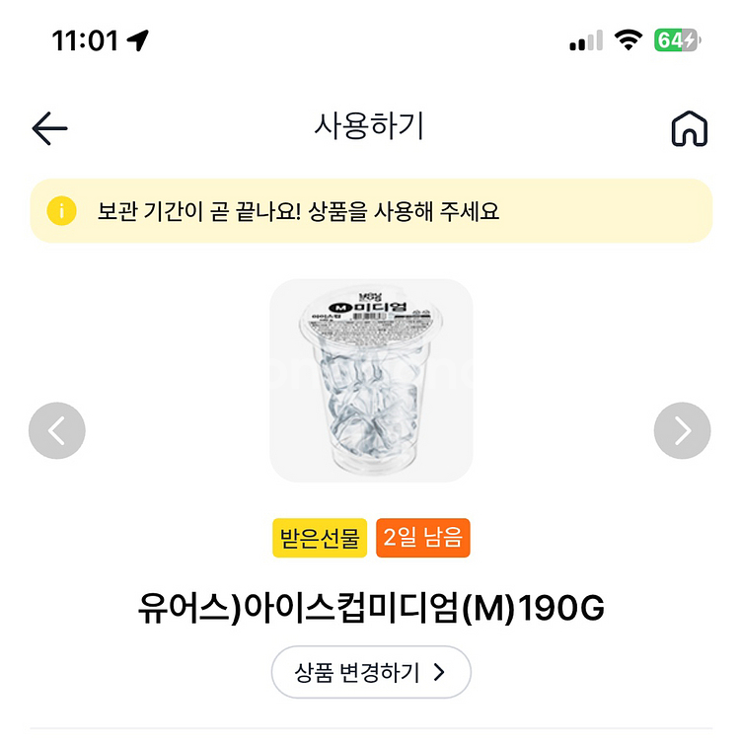Tap the back arrow icon
The width and height of the screenshot is (740, 746).
49,128
